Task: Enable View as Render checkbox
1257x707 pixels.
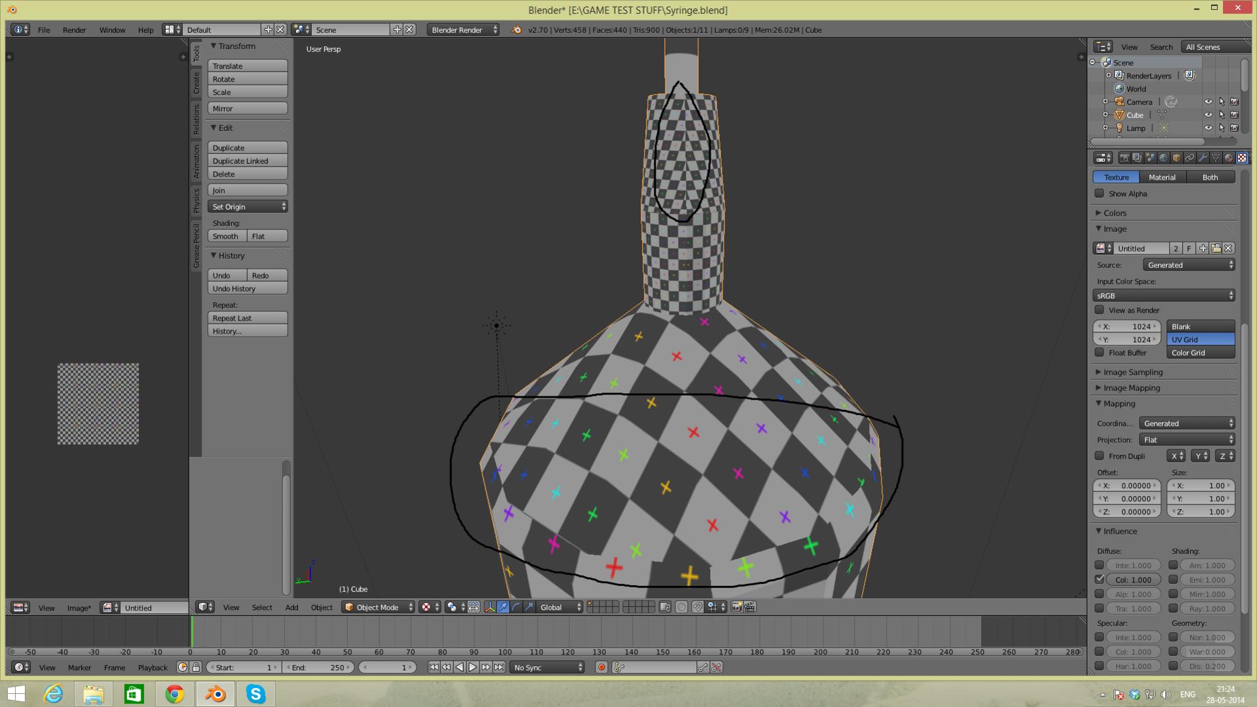Action: coord(1099,310)
